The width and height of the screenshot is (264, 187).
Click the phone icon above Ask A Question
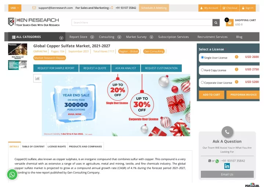(227, 132)
